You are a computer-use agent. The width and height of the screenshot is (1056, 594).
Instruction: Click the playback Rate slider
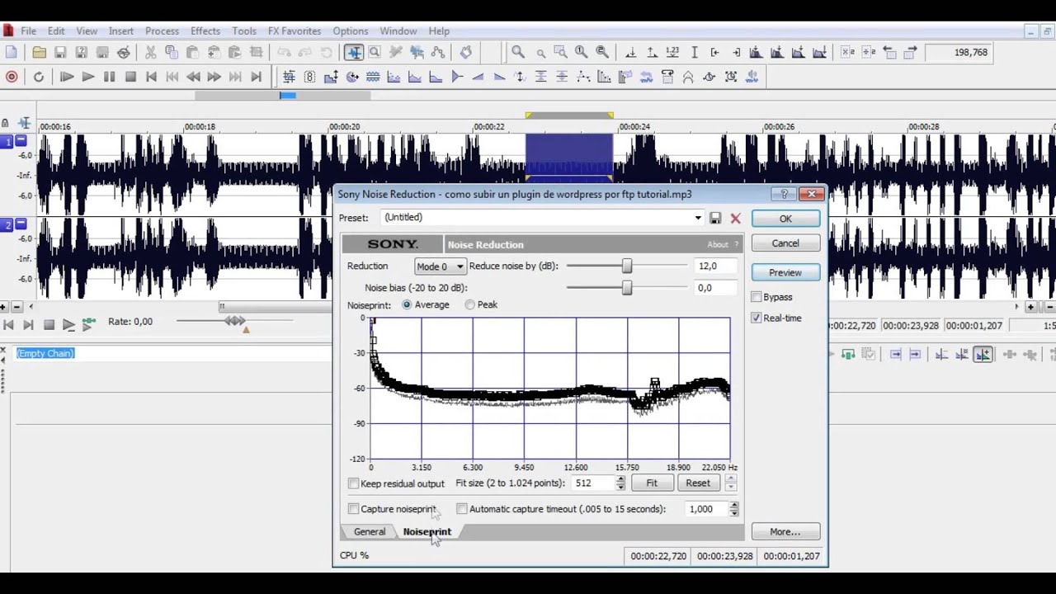coord(235,321)
